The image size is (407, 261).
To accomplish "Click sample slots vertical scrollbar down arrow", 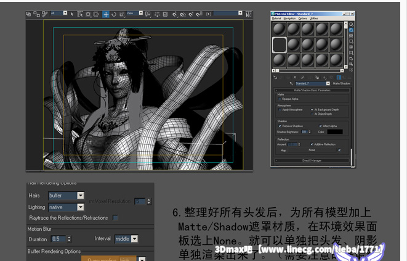I will pyautogui.click(x=346, y=67).
